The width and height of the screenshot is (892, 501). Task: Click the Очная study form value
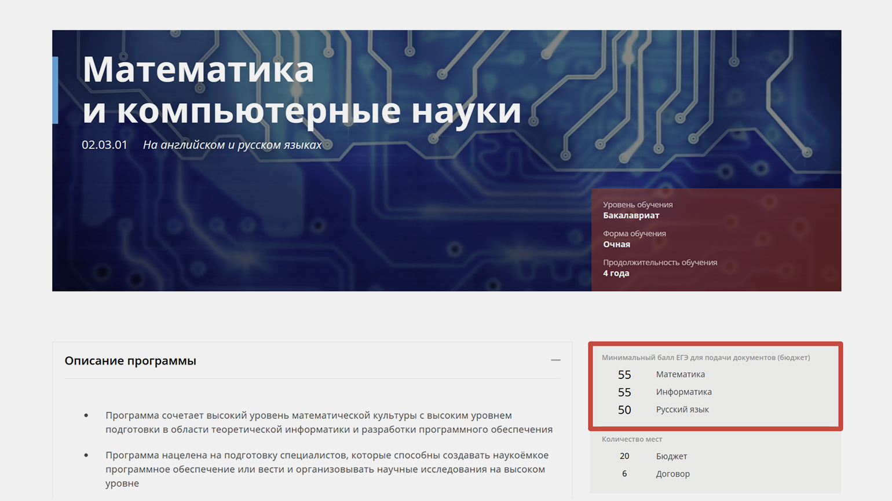[616, 244]
